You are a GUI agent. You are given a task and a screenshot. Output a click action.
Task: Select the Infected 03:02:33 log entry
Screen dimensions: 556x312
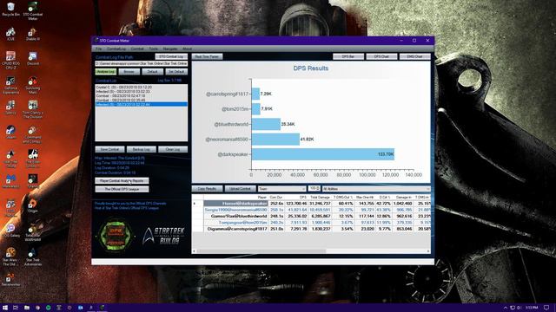point(141,91)
